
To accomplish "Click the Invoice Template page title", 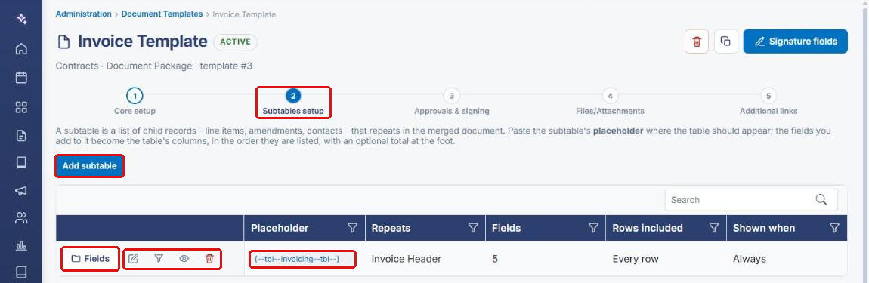I will [x=142, y=42].
